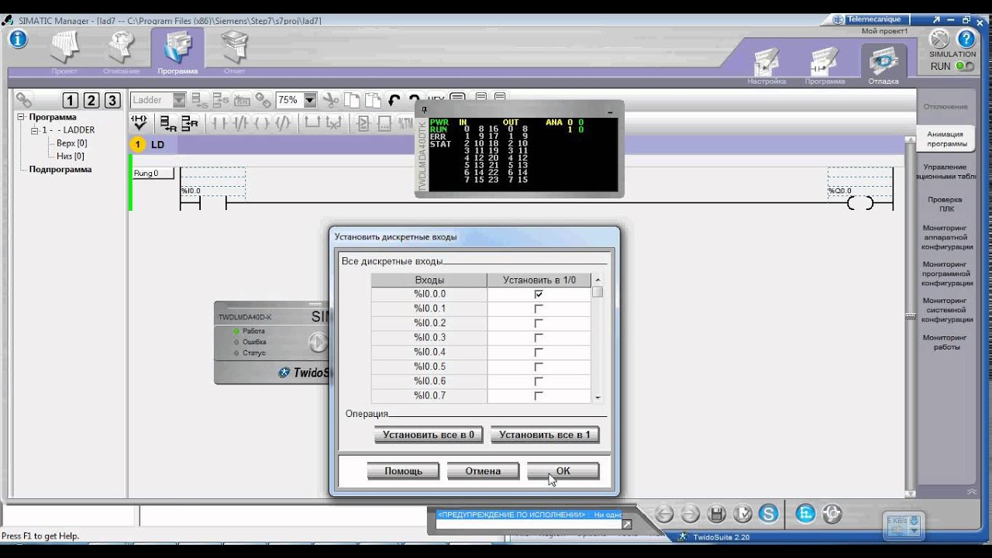This screenshot has width=992, height=558.
Task: Click the scissors cut icon
Action: (x=331, y=100)
